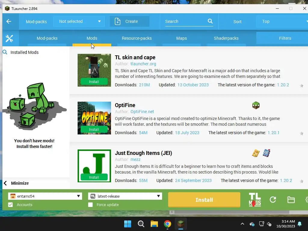Open the Shaderpacks tab
This screenshot has height=231, width=308.
pos(226,38)
